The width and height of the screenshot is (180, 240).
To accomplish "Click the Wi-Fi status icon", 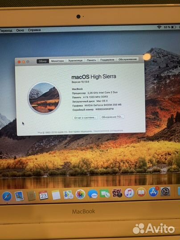I will 160,27.
